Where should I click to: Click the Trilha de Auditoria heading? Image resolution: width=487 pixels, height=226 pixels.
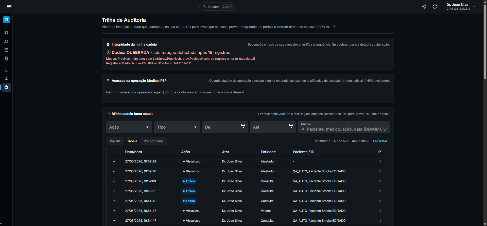(124, 20)
